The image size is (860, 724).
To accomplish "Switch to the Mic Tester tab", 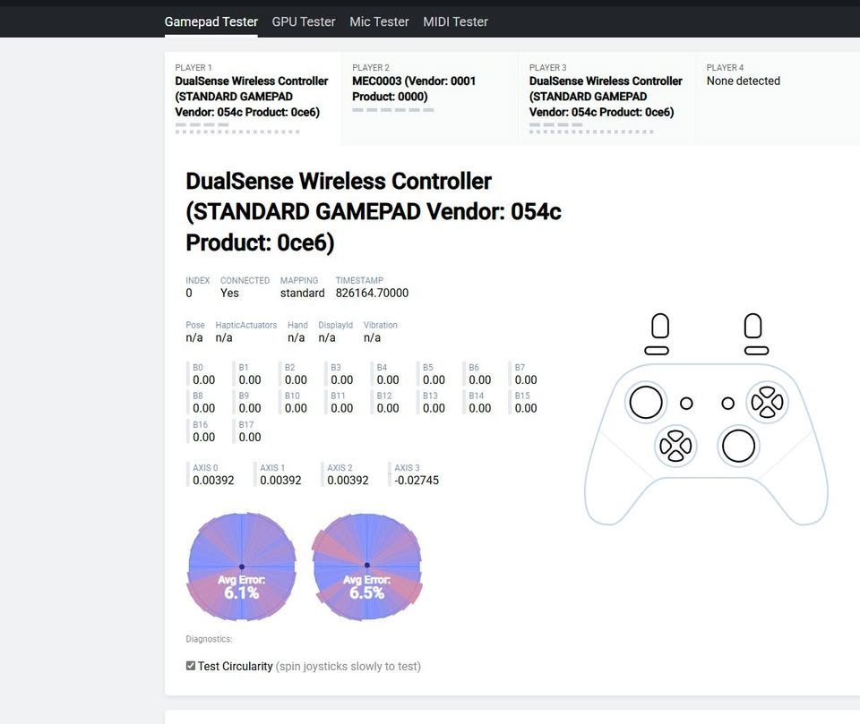I will pos(379,21).
